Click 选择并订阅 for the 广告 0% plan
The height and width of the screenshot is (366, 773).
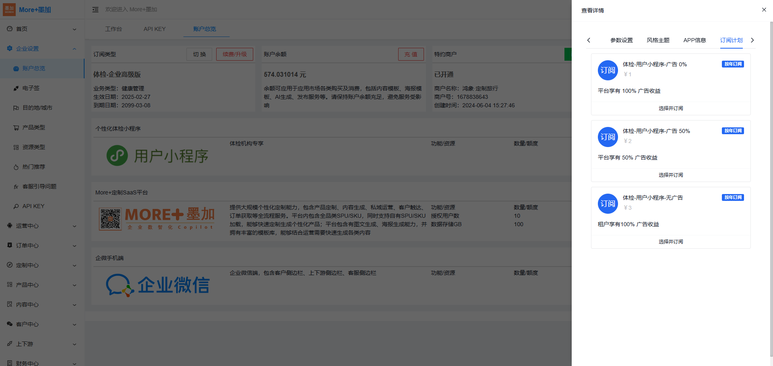click(671, 108)
